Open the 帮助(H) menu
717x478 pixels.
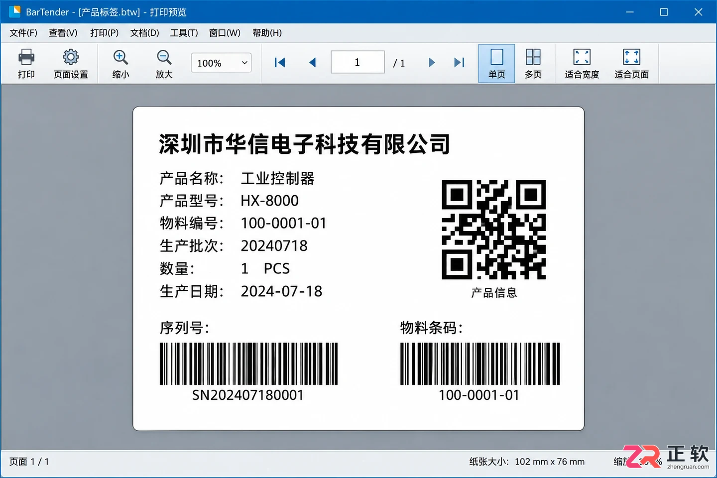pos(267,33)
